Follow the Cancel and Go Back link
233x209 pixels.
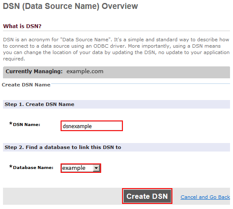click(x=205, y=197)
